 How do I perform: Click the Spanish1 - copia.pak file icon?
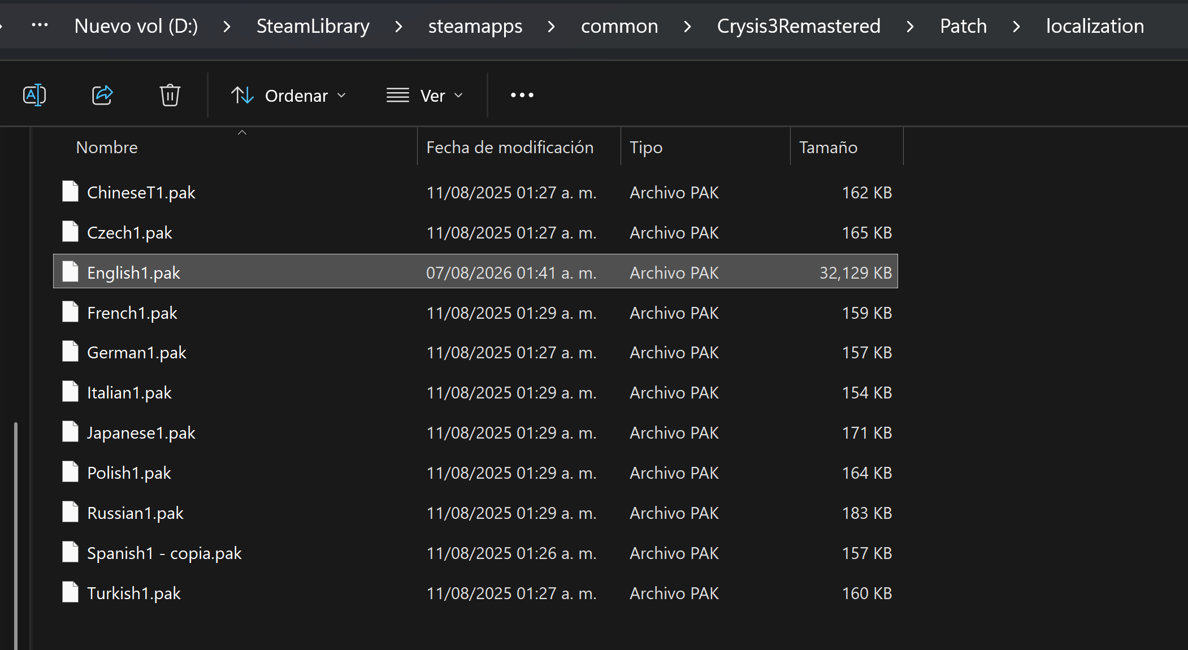[70, 552]
